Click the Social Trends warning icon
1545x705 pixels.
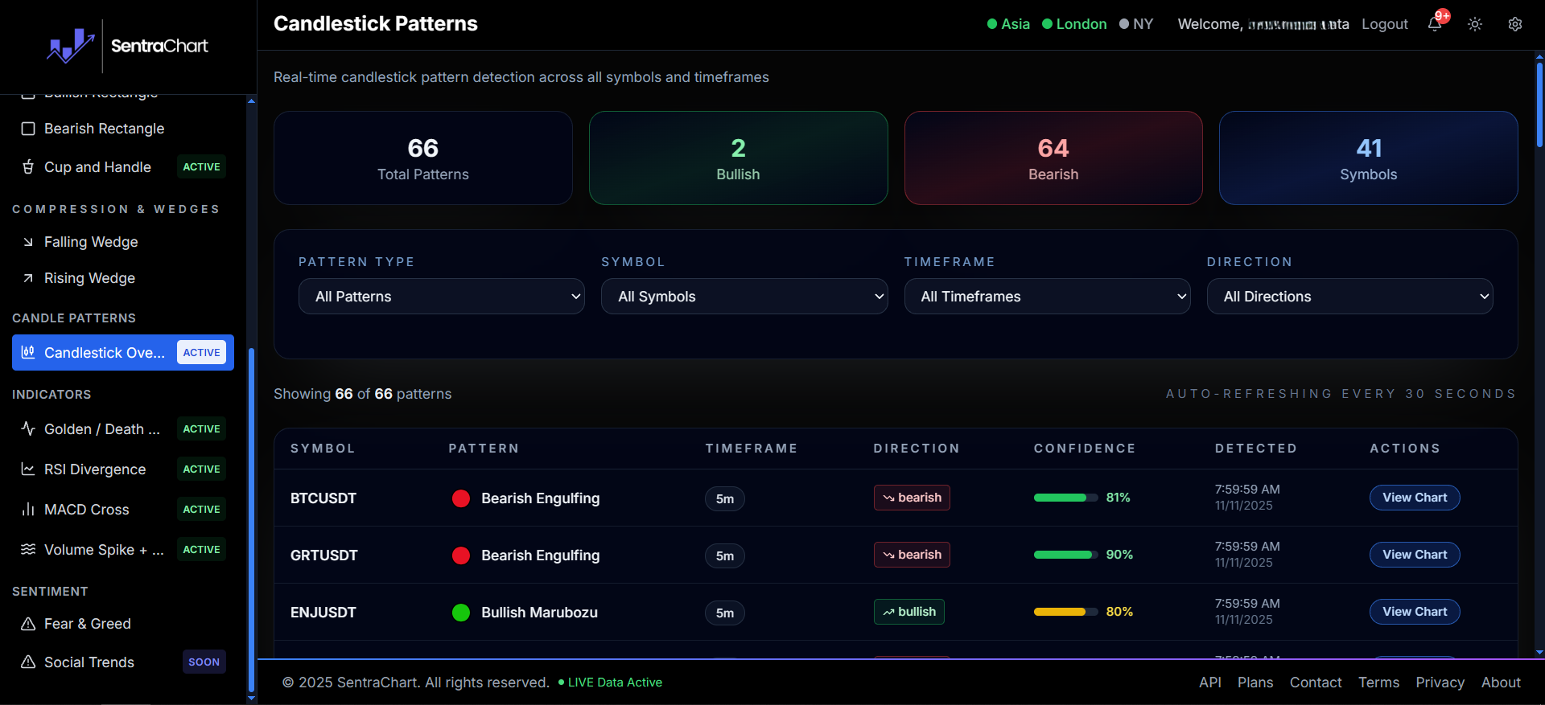[28, 662]
